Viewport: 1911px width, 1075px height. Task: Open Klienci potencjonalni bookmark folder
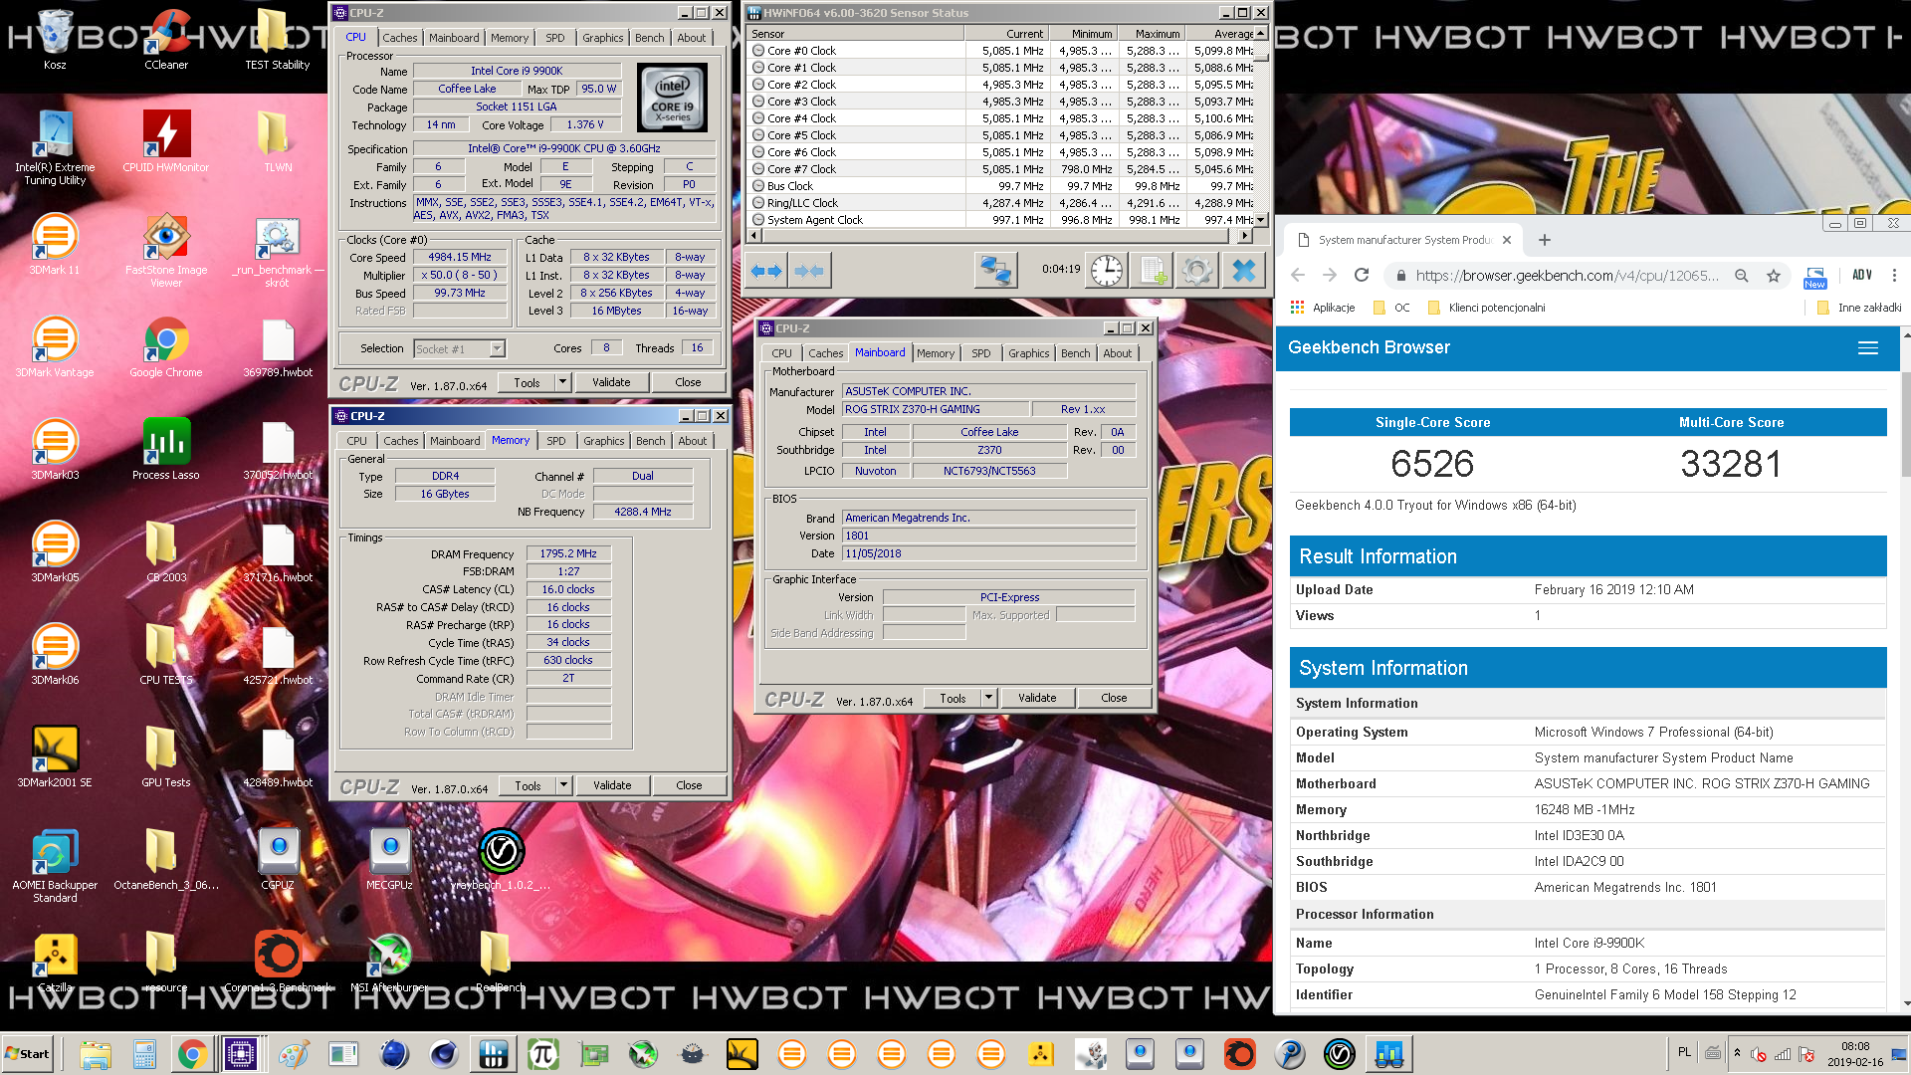click(1486, 308)
